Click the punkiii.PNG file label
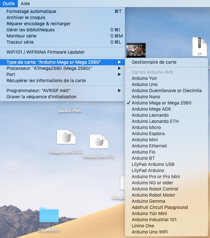The height and width of the screenshot is (238, 210). point(70,111)
